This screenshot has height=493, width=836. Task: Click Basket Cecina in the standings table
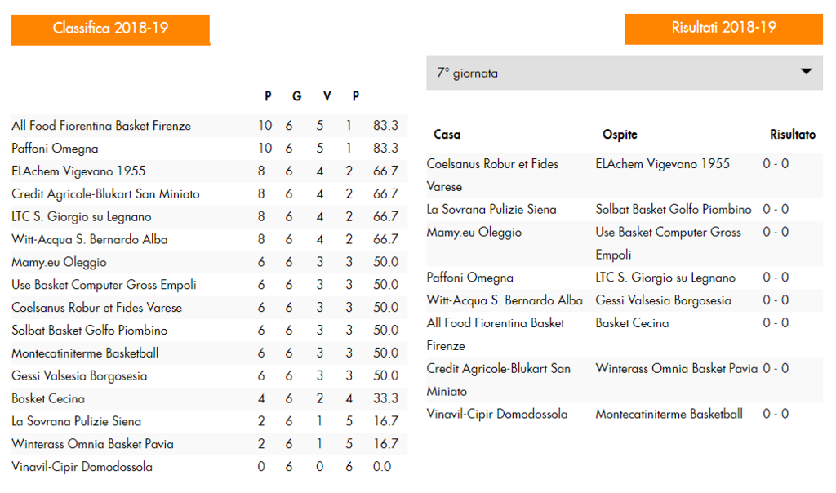48,398
